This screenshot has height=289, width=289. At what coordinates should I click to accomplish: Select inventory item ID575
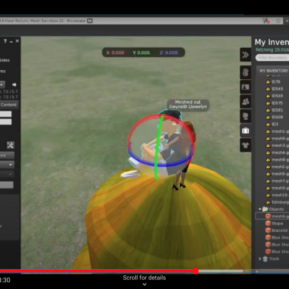(277, 103)
